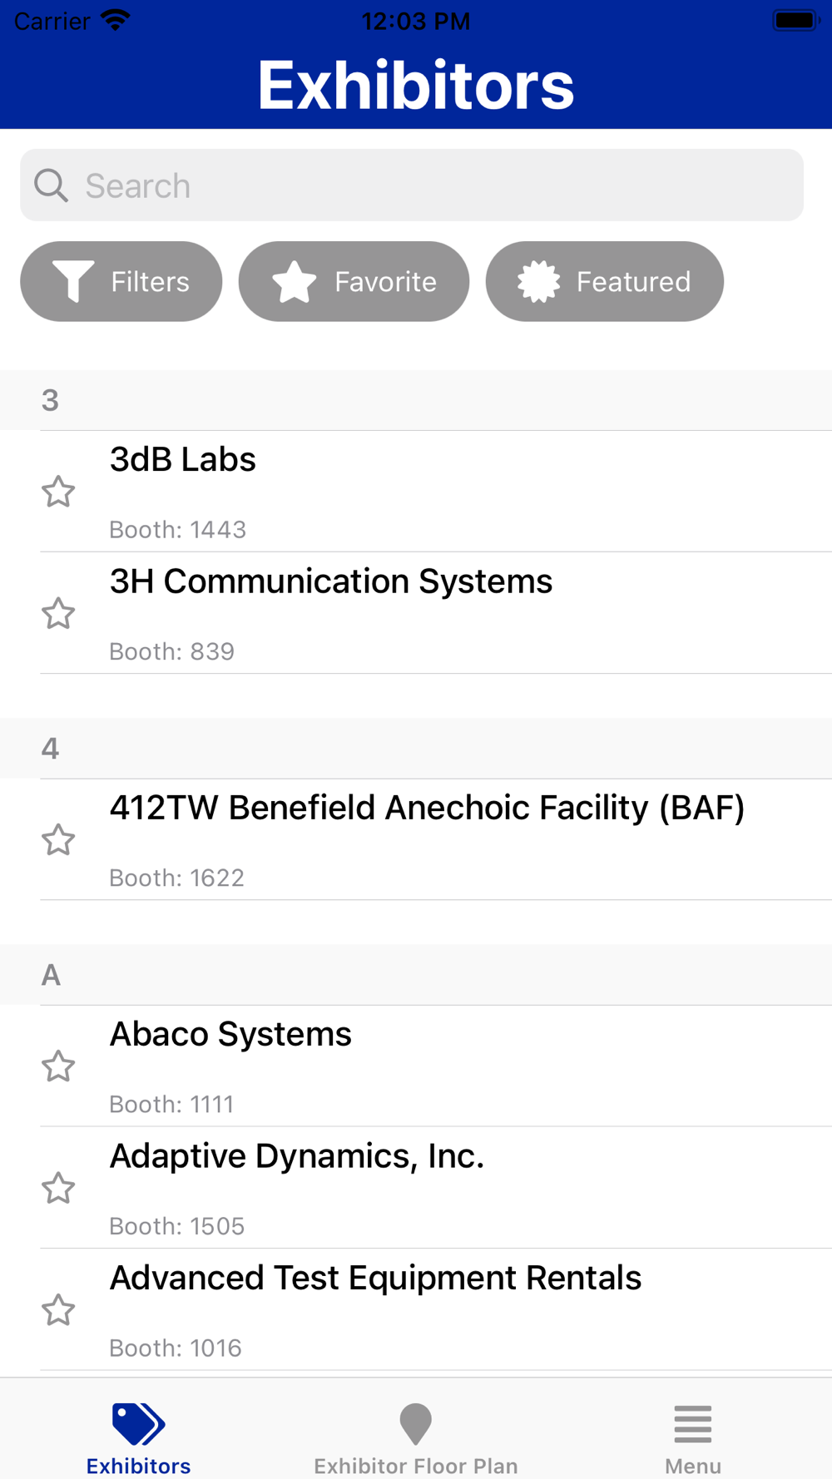
Task: Tap the star icon in Favorite button
Action: tap(295, 281)
